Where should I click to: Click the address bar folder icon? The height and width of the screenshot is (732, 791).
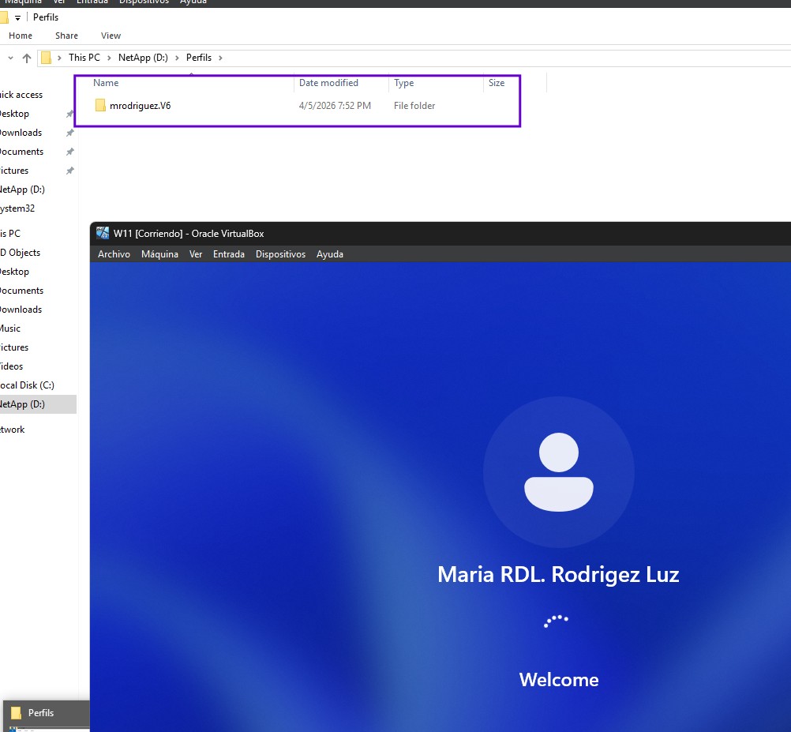click(x=47, y=58)
